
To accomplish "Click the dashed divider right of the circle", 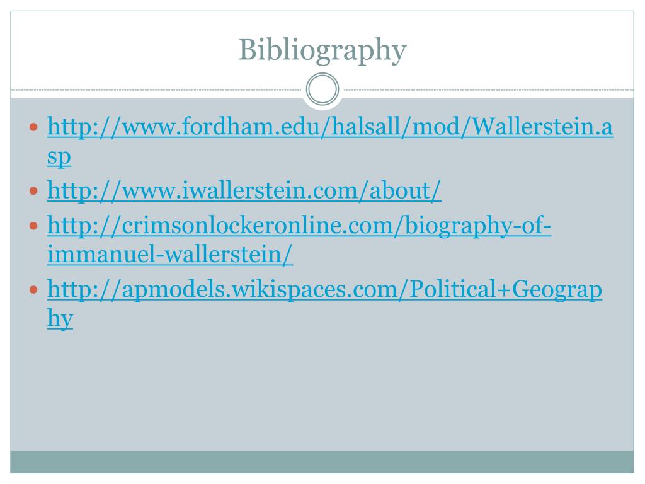I will [x=485, y=90].
